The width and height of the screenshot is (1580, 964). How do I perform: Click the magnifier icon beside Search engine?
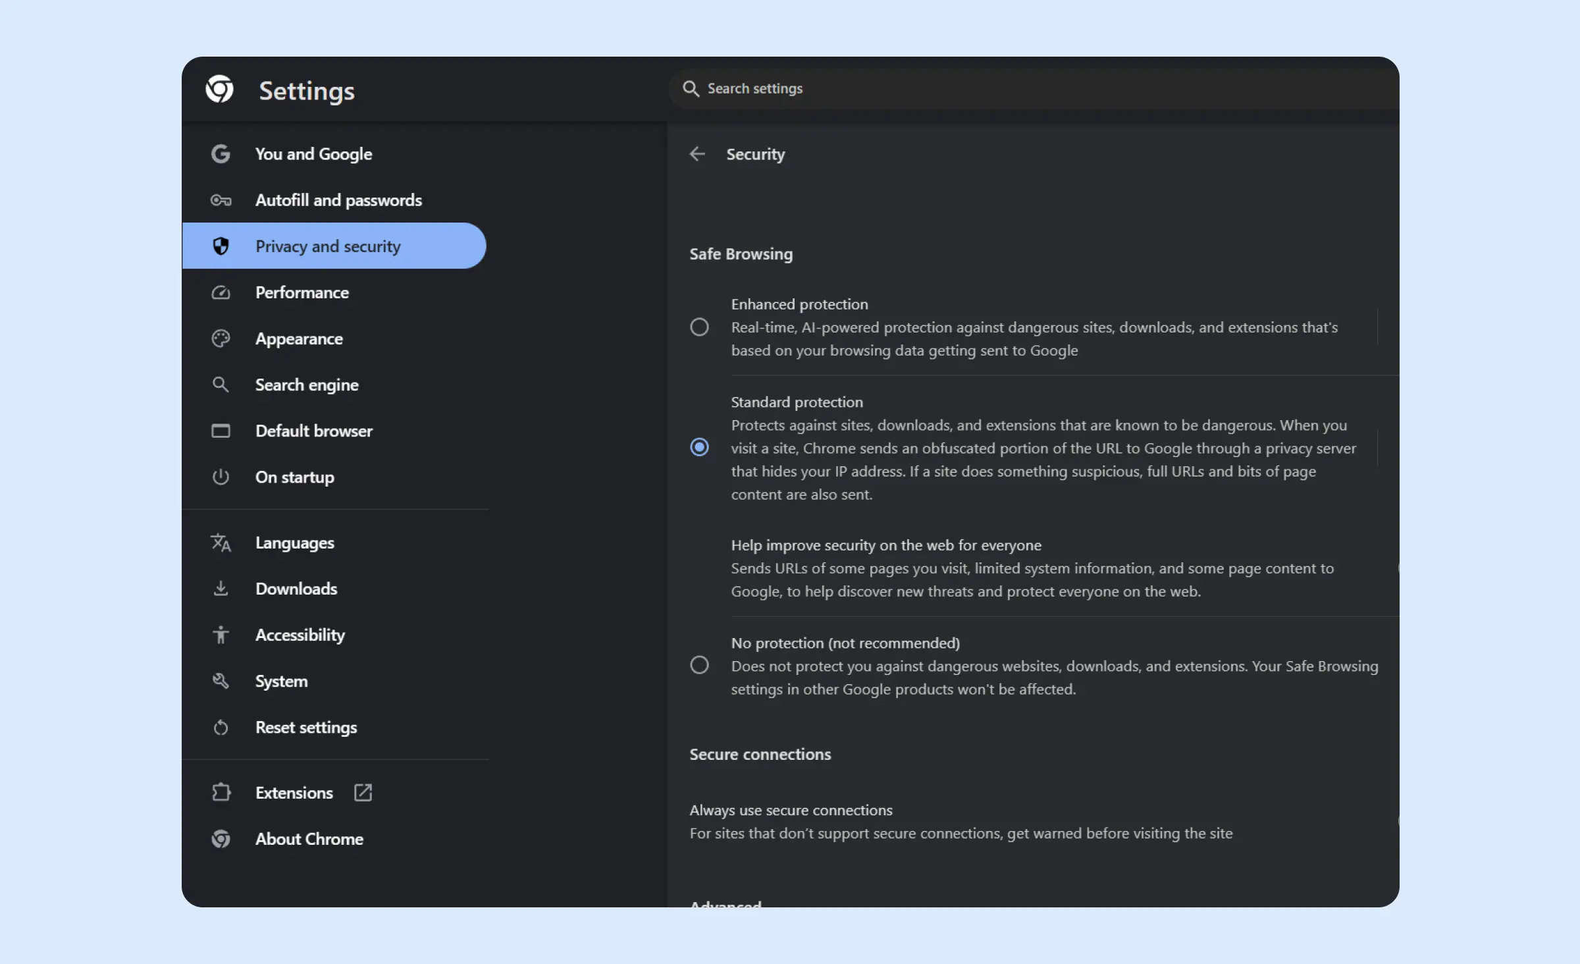pos(221,385)
